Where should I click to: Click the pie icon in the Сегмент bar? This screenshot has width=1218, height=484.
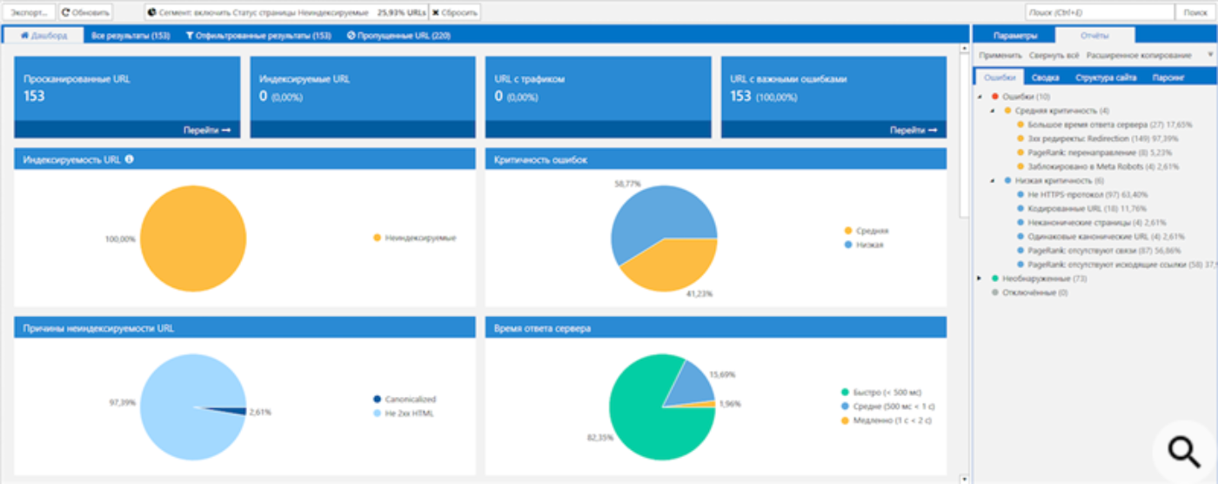(151, 13)
